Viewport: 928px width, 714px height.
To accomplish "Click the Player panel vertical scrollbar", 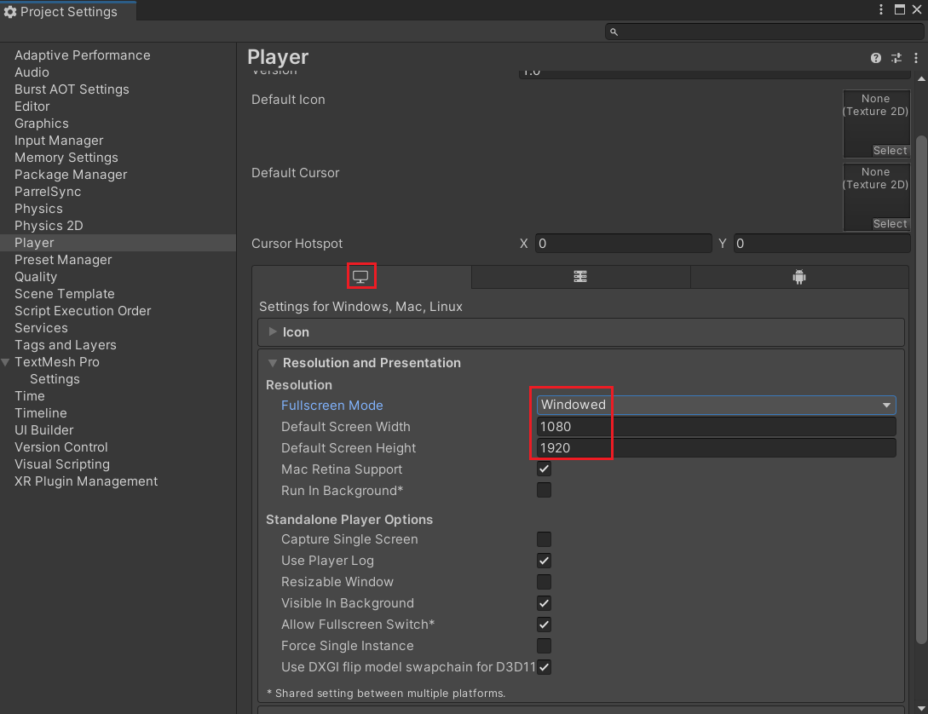I will tap(921, 389).
